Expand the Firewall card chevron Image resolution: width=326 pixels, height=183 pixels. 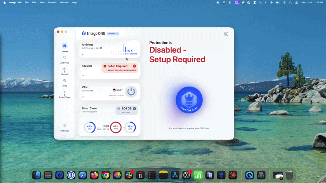point(83,76)
